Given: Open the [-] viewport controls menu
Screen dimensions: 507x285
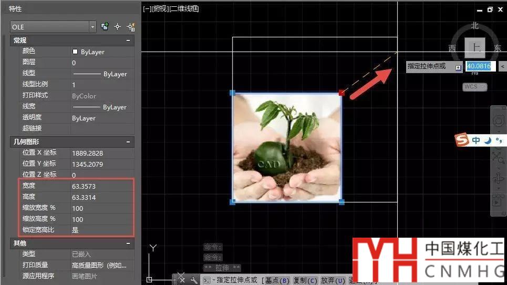Looking at the screenshot, I should (147, 9).
